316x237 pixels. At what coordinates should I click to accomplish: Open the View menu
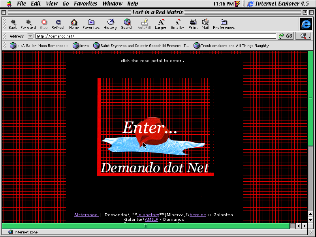tap(52, 4)
